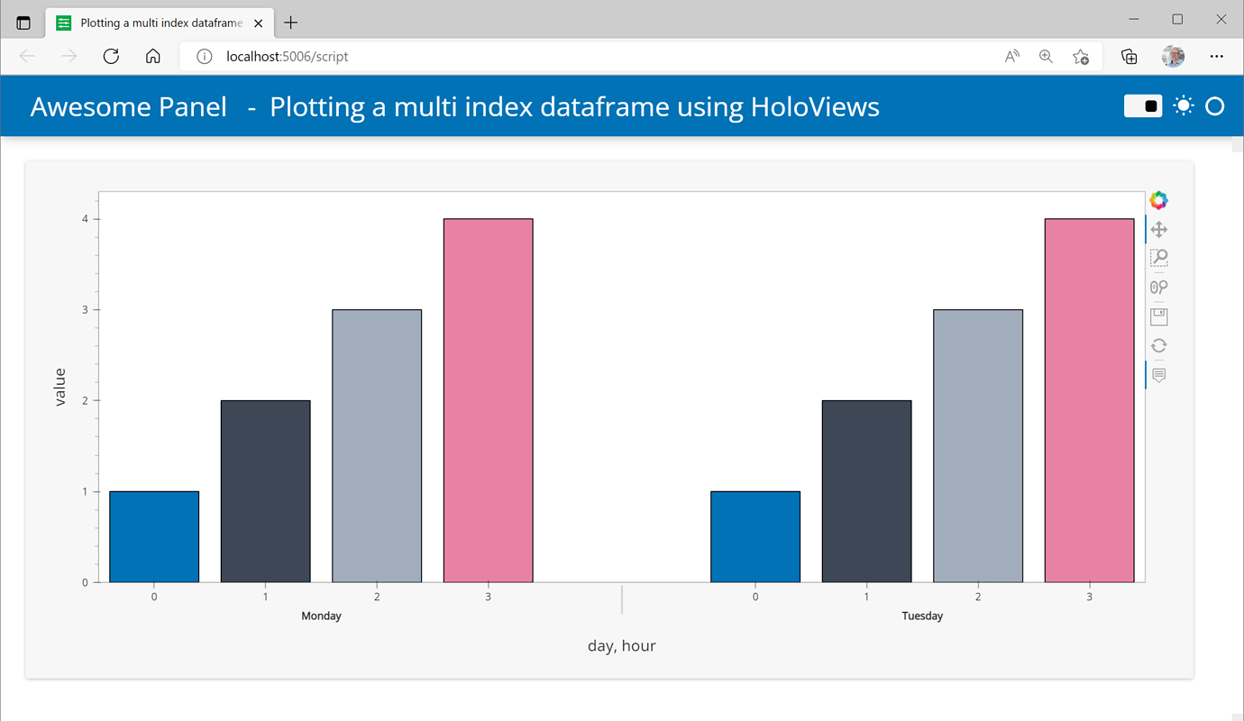The image size is (1244, 721).
Task: Open a new browser tab
Action: (290, 22)
